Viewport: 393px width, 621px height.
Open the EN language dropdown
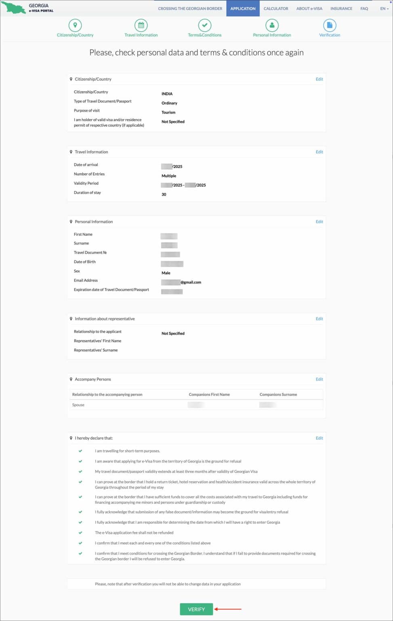384,8
